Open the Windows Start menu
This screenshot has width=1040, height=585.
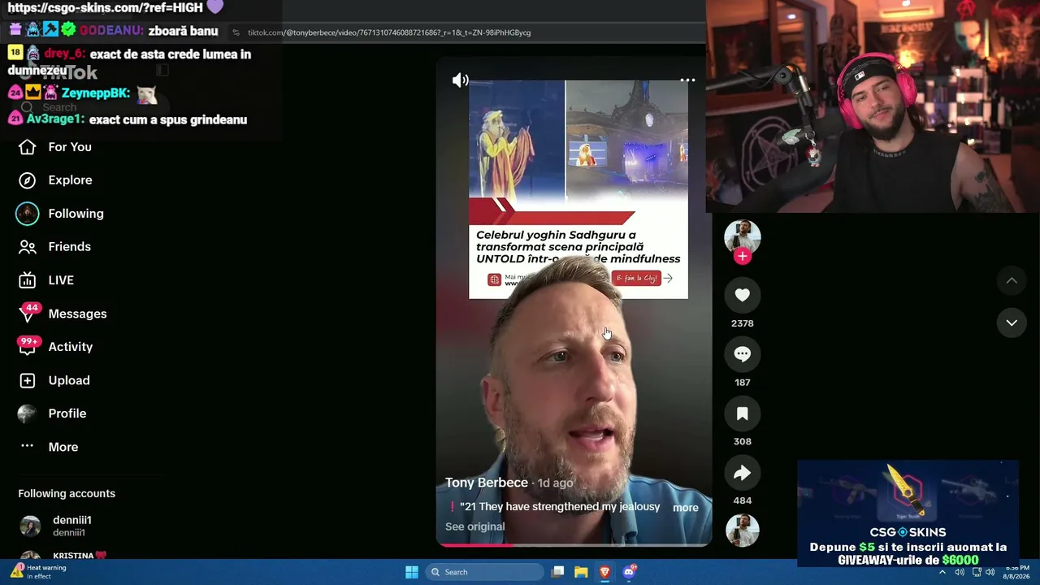tap(412, 572)
